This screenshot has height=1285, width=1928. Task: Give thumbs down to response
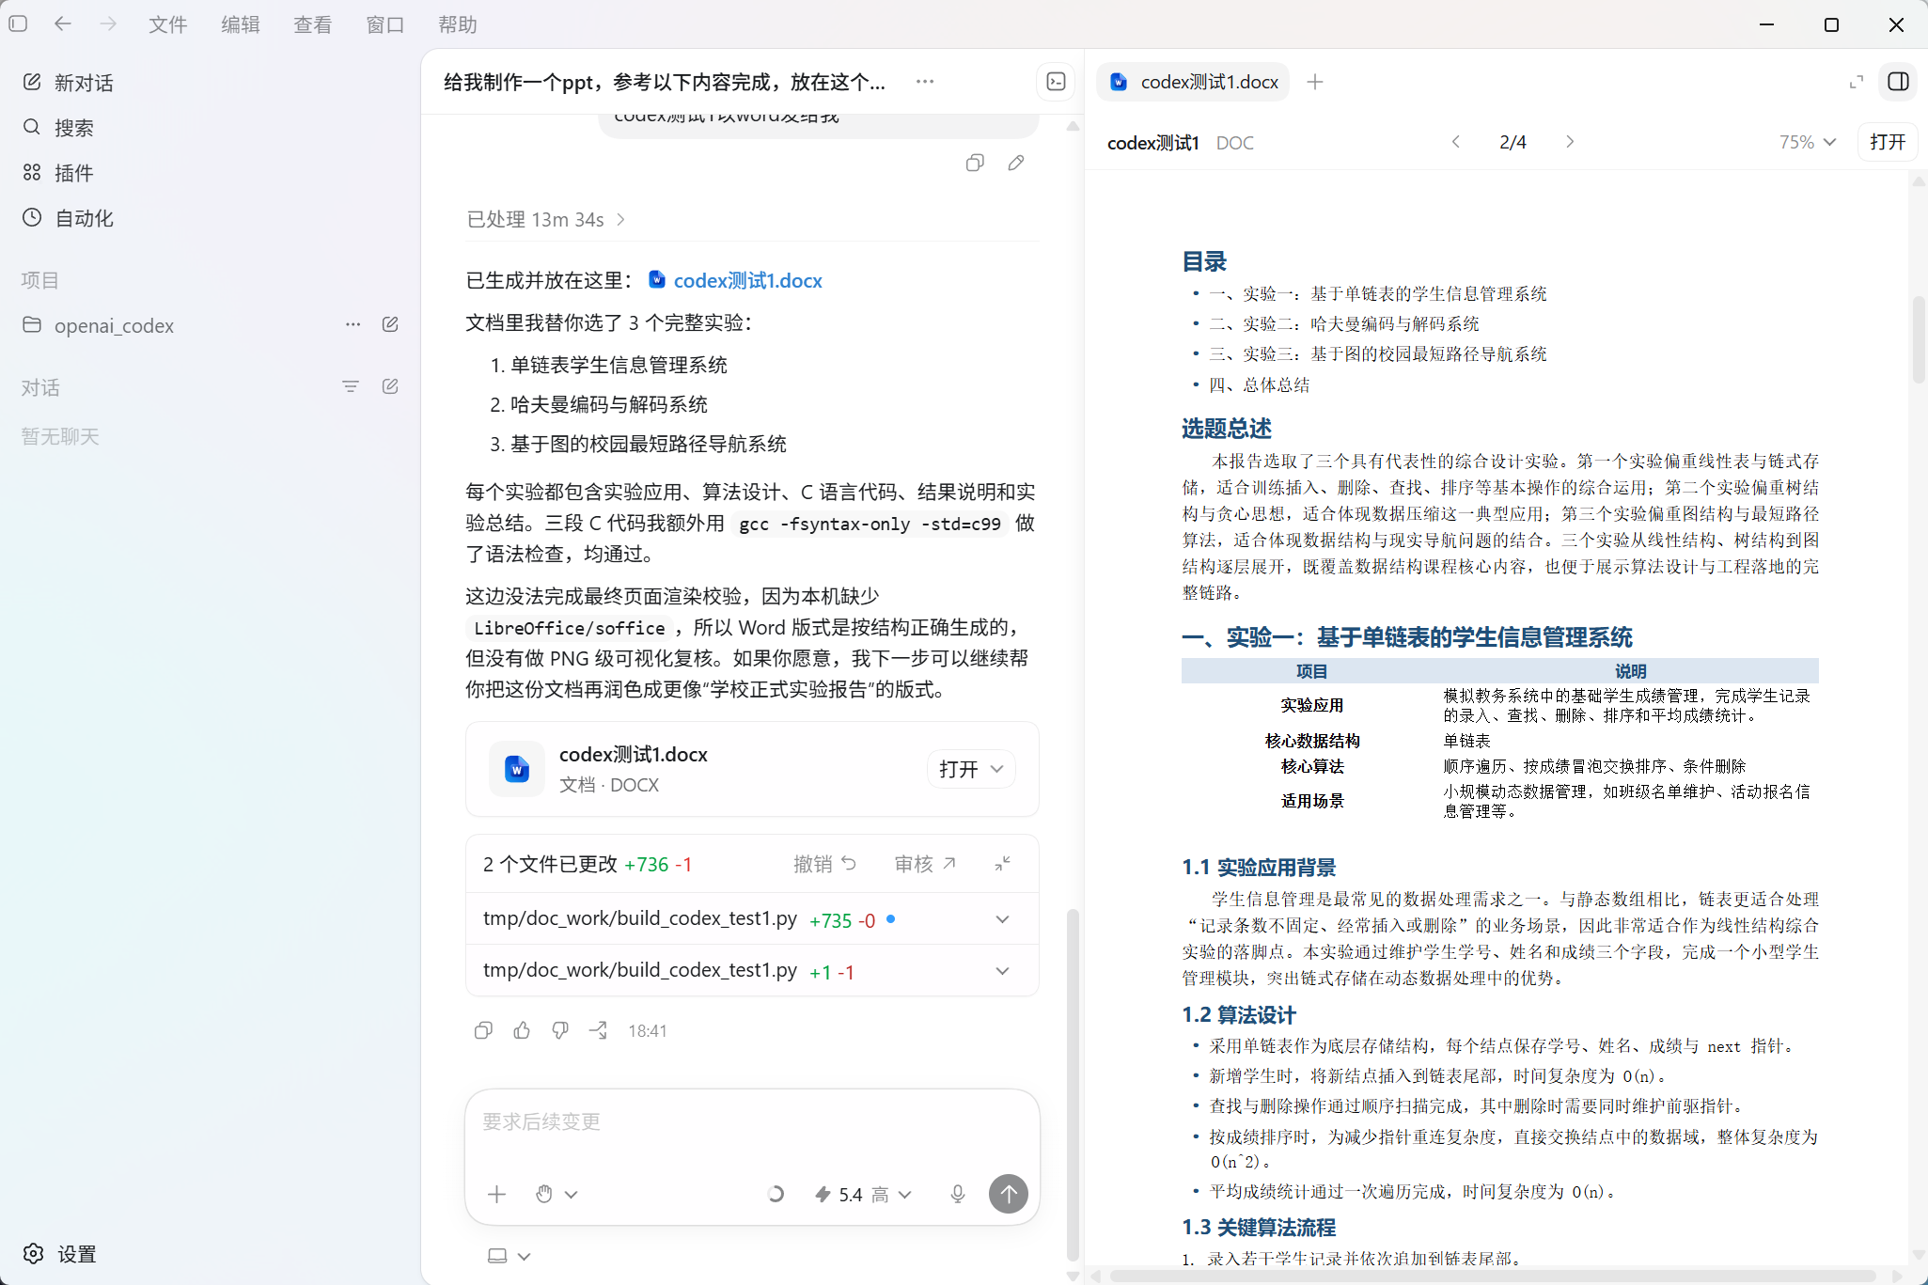click(560, 1030)
